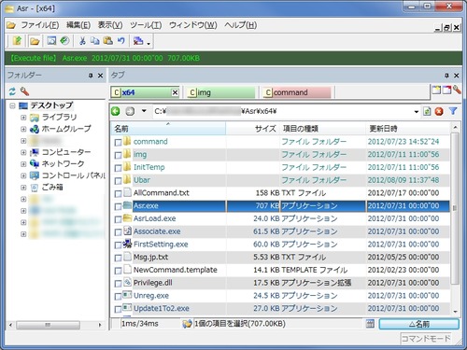
Task: Expand the ライブラリ tree node
Action: [x=23, y=118]
